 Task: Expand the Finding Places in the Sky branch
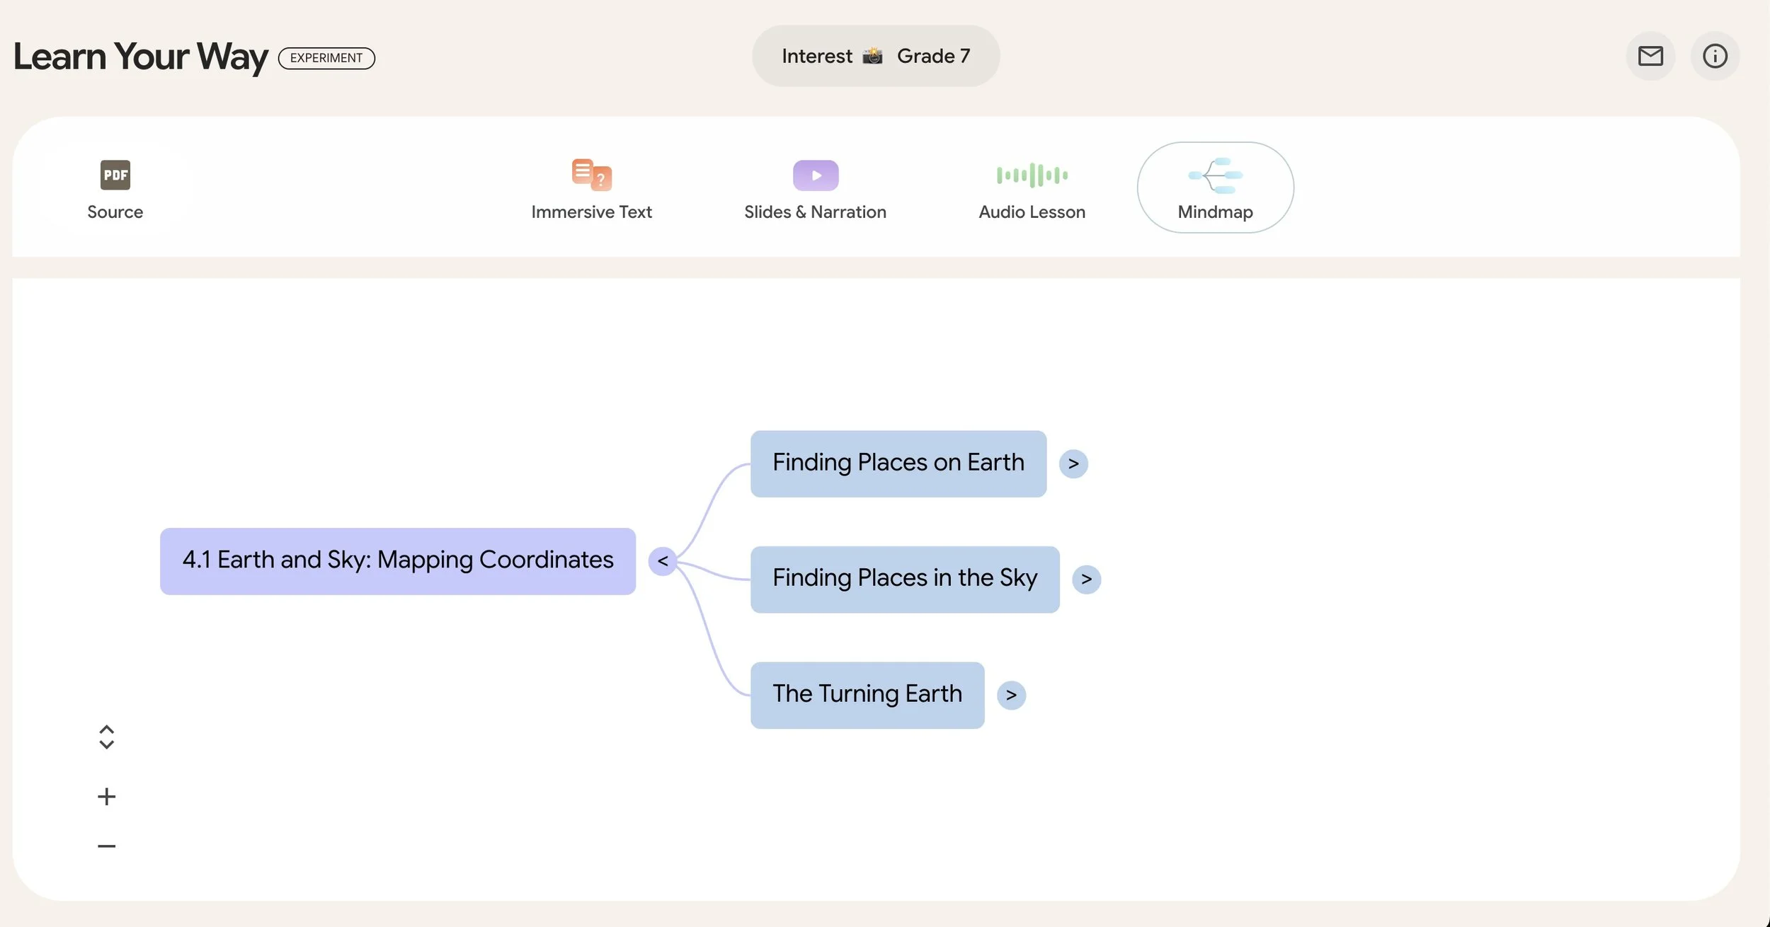1086,580
